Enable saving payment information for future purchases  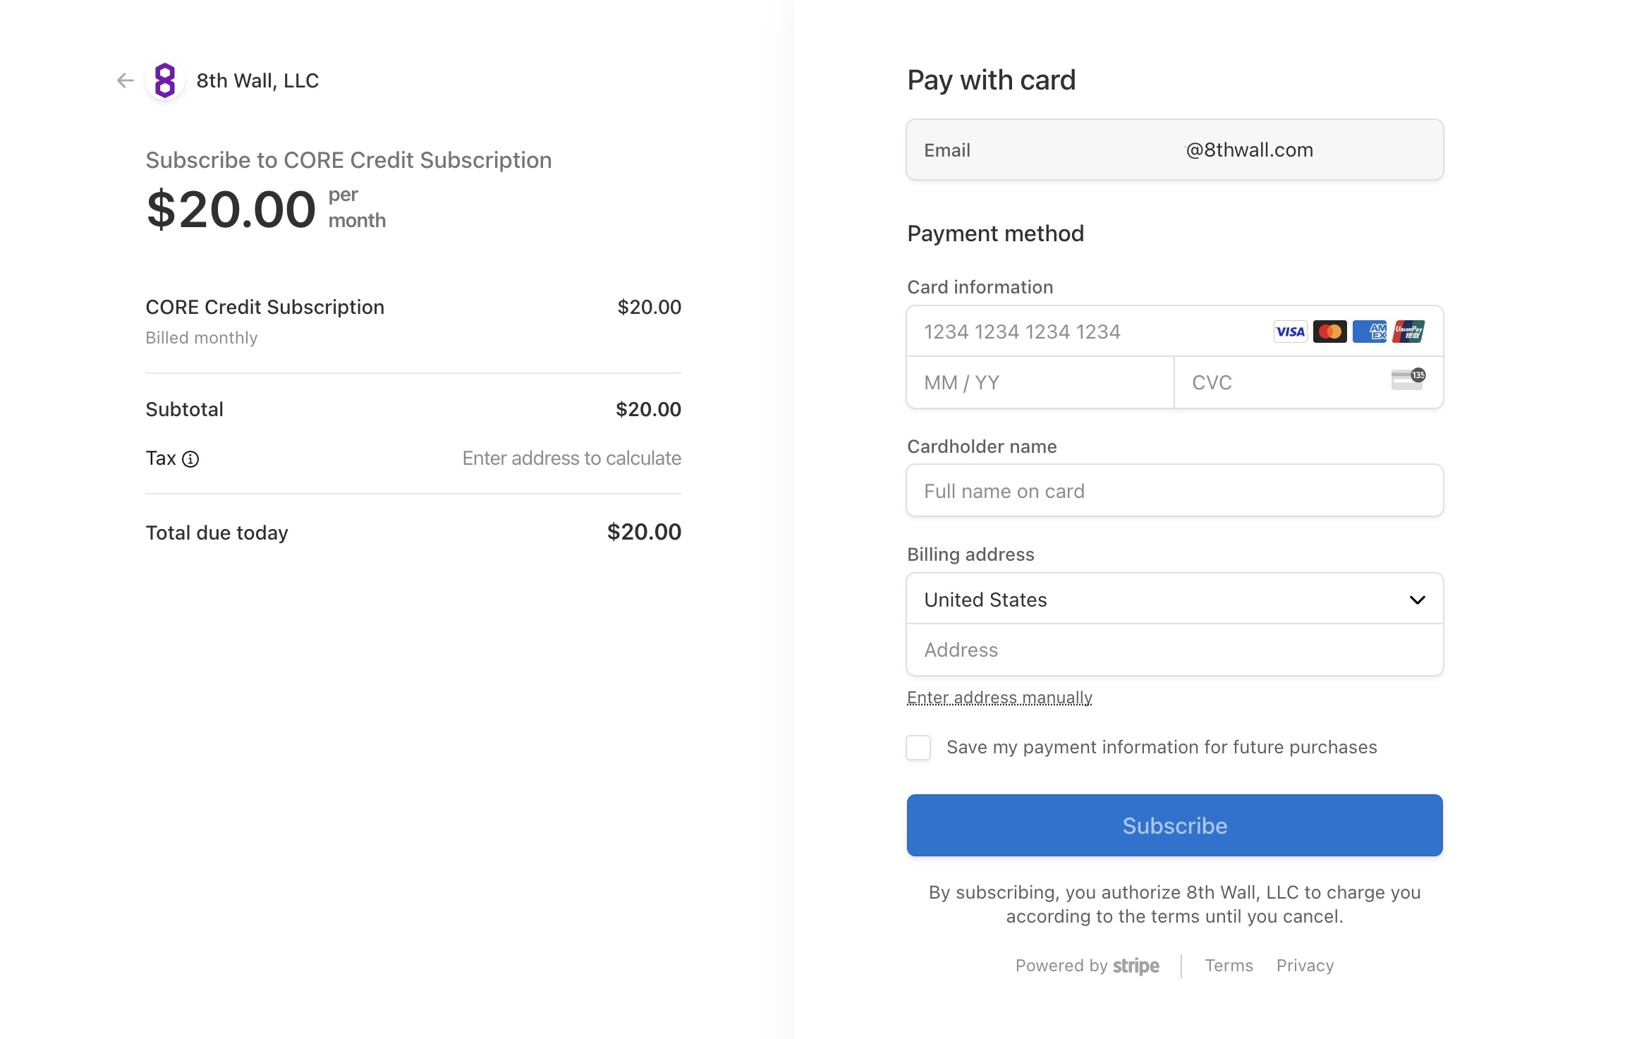click(x=918, y=747)
